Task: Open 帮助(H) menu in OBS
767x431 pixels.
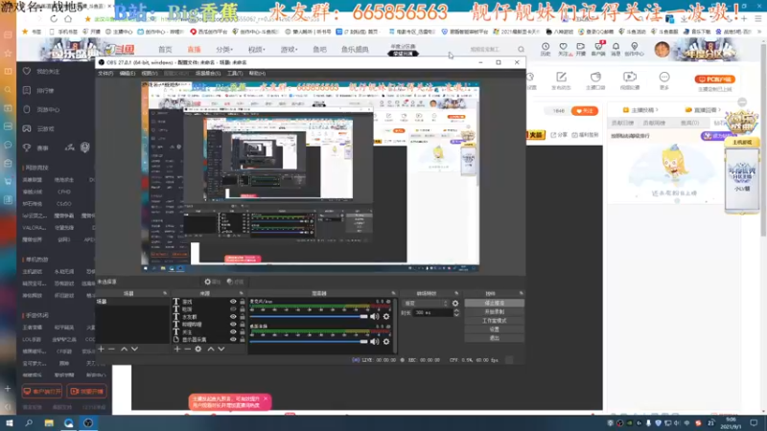Action: click(257, 74)
